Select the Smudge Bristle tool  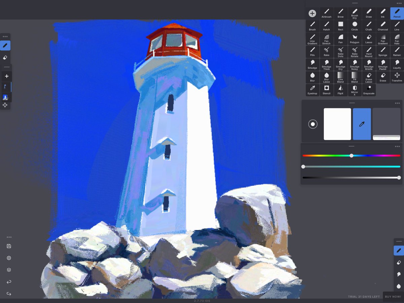coord(369,65)
